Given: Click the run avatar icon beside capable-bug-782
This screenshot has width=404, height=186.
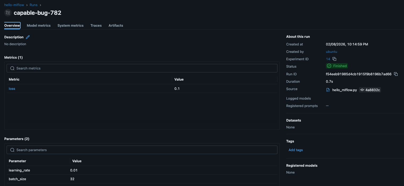Looking at the screenshot, I should point(8,12).
